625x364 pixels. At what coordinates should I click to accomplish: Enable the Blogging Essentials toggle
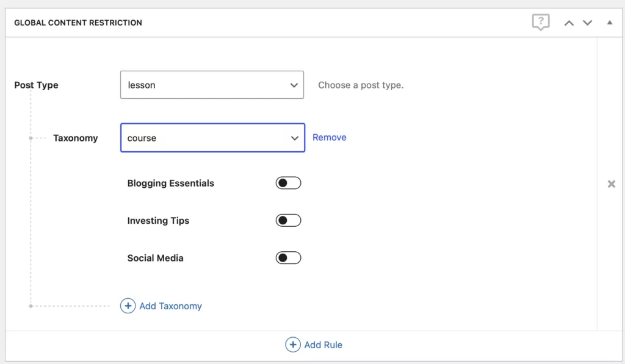coord(288,183)
